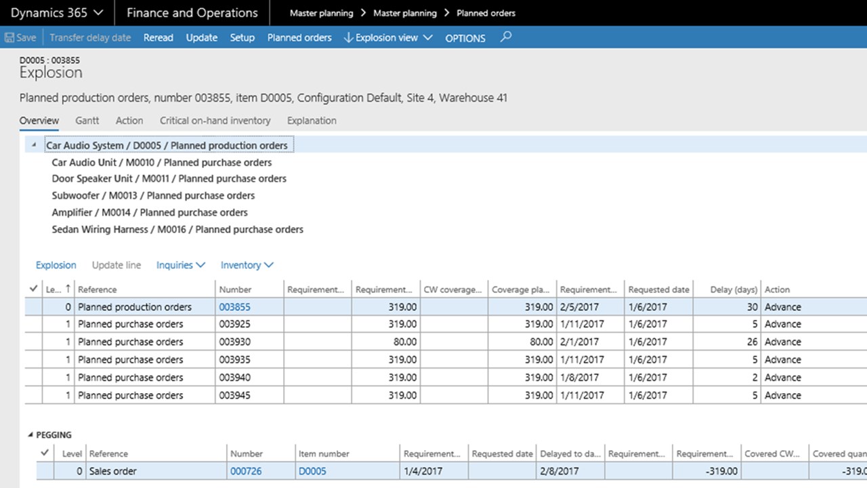The height and width of the screenshot is (488, 867).
Task: Select Door Speaker Unit M0011 tree item
Action: (x=169, y=179)
